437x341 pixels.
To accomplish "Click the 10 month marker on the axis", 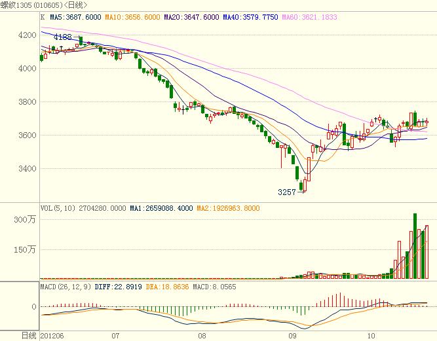I will pos(371,335).
